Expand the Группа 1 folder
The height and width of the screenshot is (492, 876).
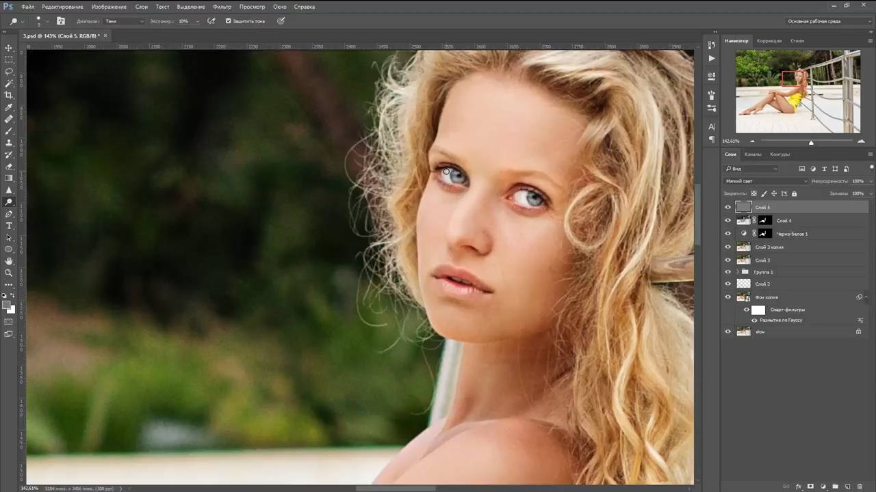pyautogui.click(x=737, y=272)
